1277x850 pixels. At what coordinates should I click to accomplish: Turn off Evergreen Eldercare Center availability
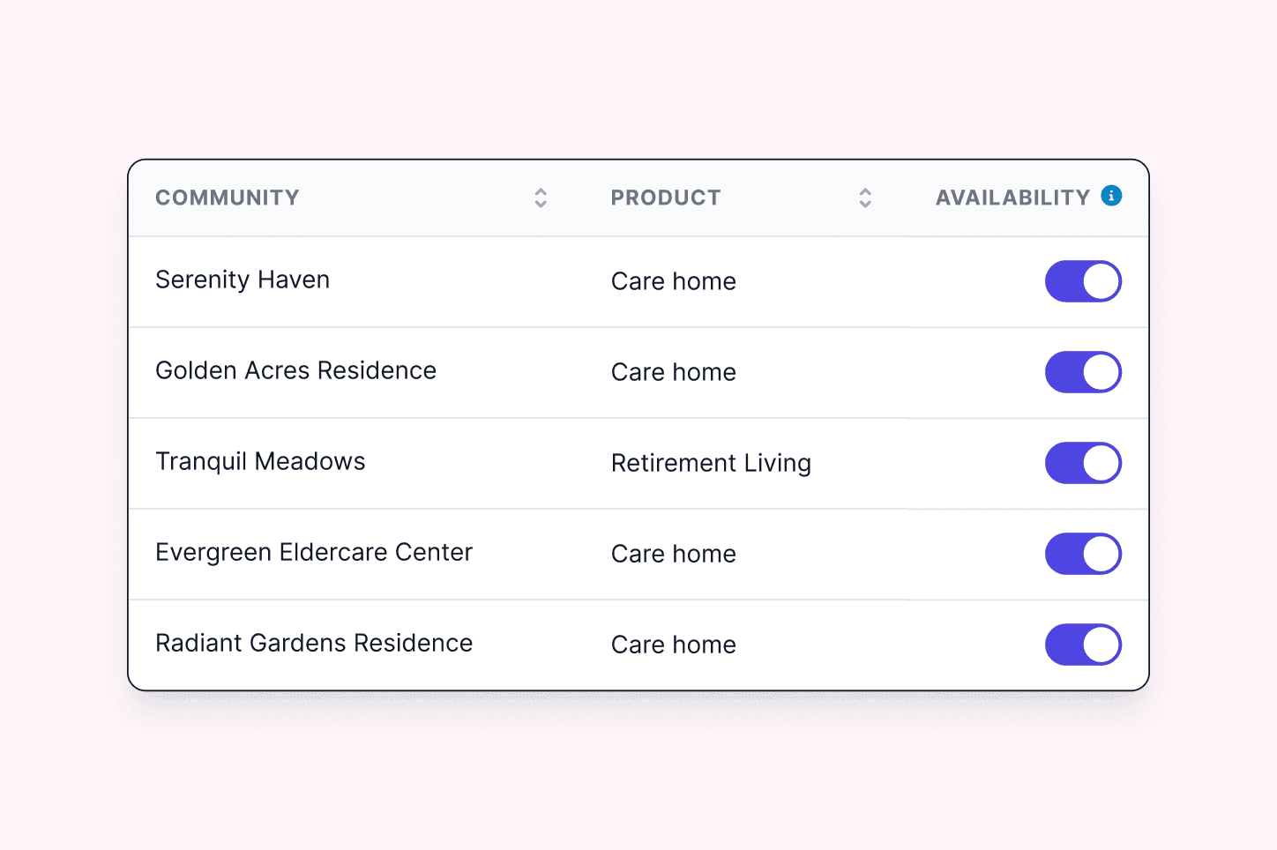pos(1083,554)
